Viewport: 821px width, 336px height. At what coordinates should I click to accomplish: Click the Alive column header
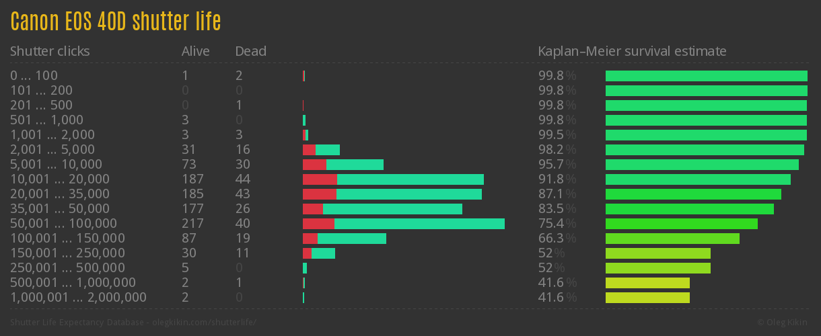click(195, 52)
